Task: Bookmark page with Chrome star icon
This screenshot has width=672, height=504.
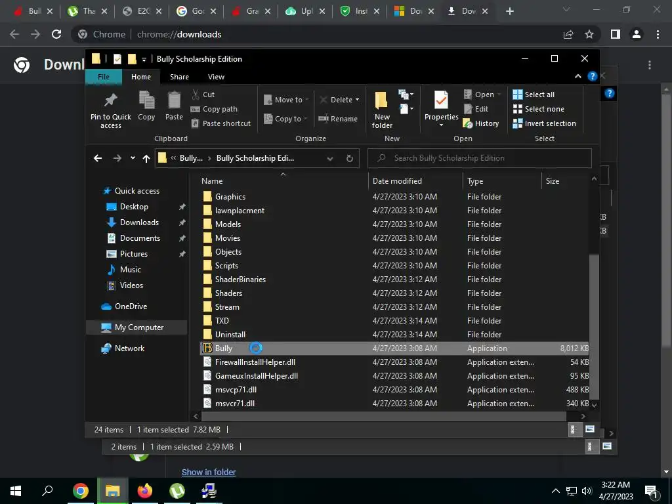Action: (589, 34)
